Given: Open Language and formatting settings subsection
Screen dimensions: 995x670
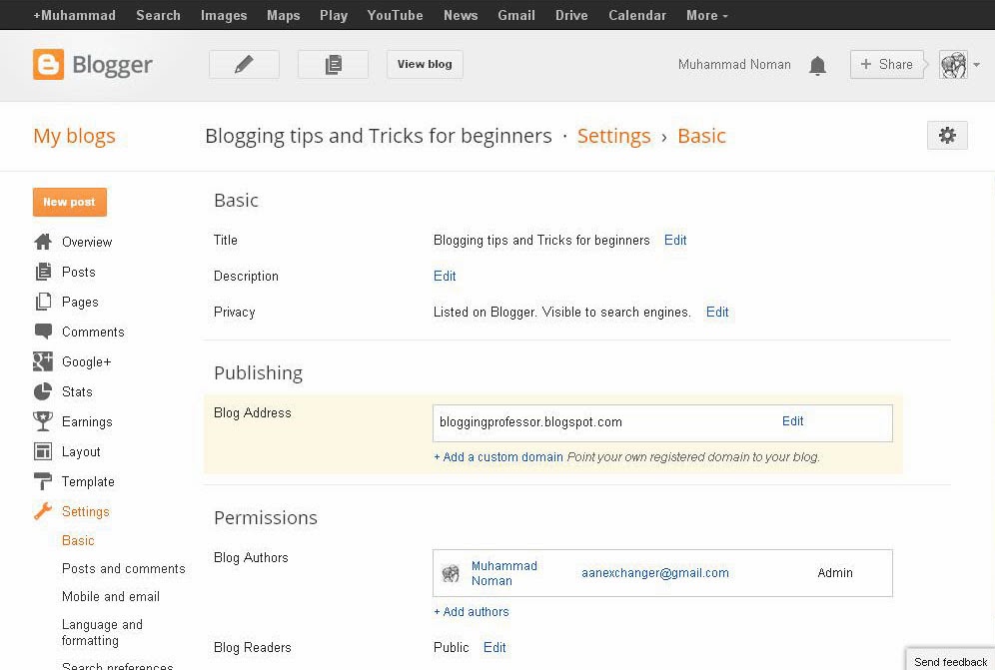Looking at the screenshot, I should 102,633.
